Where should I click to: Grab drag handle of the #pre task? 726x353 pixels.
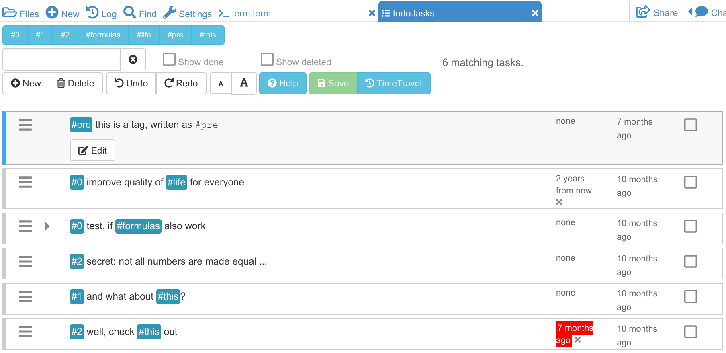coord(25,125)
